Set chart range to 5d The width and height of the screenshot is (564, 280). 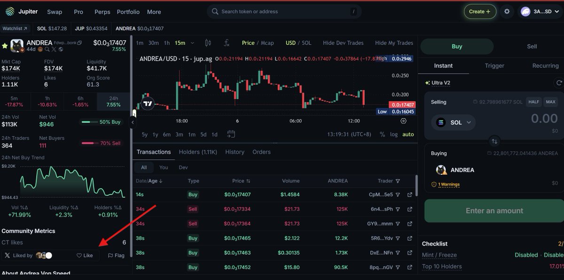(x=203, y=134)
